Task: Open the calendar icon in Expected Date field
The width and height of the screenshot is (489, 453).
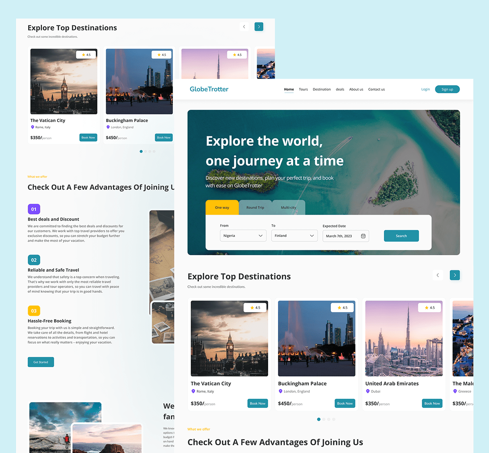Action: pos(362,236)
